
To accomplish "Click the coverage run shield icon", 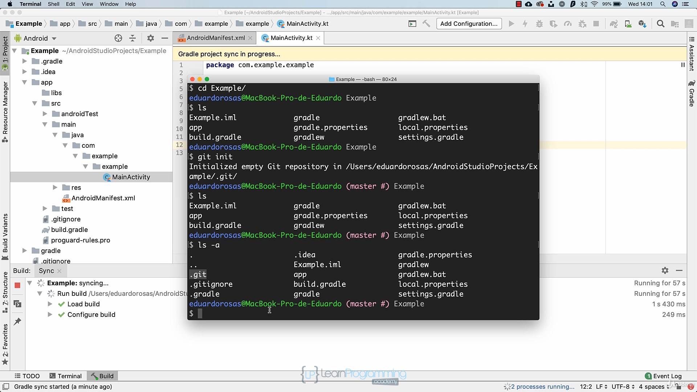I will 553,24.
